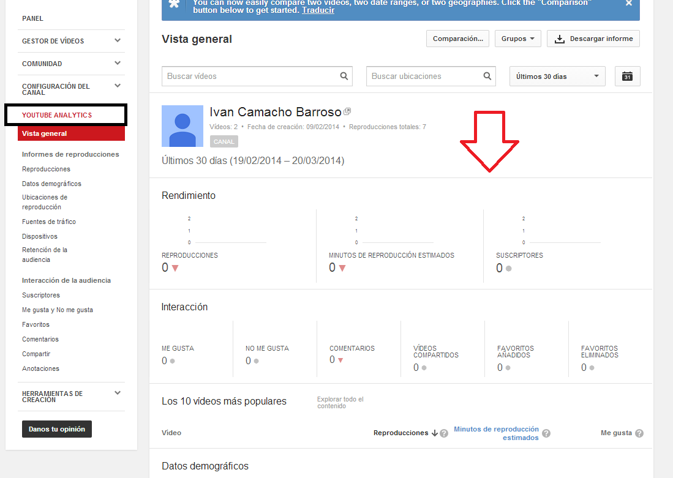Open Favoritos report in sidebar
The height and width of the screenshot is (478, 673).
click(x=36, y=324)
